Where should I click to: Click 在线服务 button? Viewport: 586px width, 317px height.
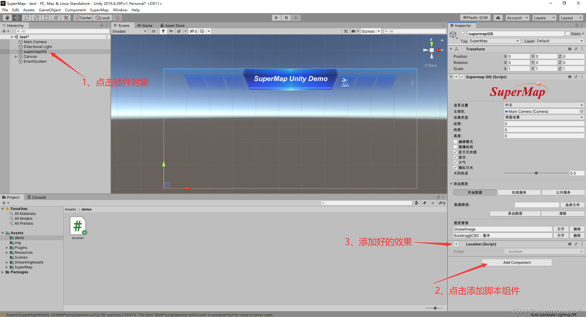pos(519,192)
